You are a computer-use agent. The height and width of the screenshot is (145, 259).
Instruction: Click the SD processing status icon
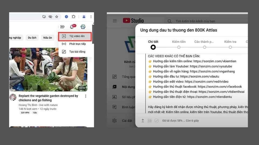(150, 121)
